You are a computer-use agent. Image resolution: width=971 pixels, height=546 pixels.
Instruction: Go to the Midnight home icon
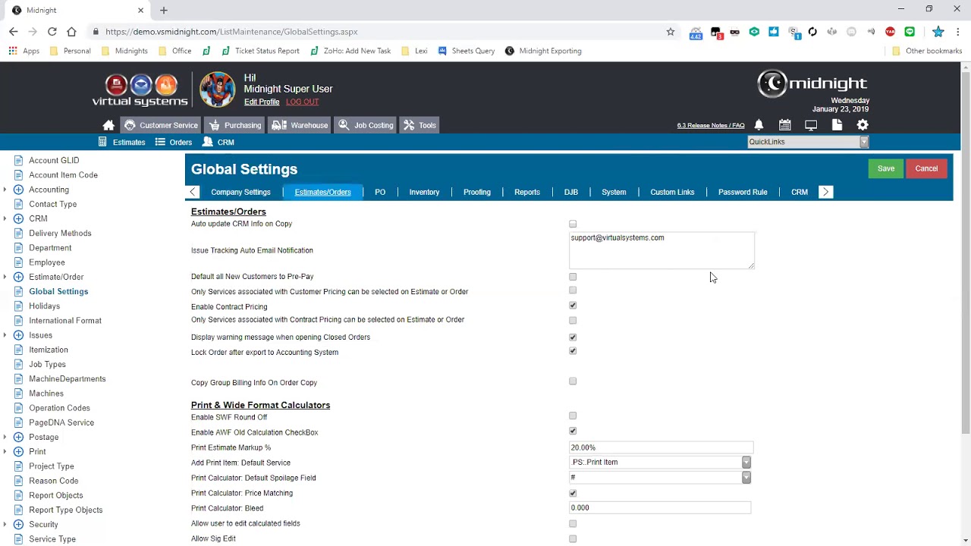point(108,125)
